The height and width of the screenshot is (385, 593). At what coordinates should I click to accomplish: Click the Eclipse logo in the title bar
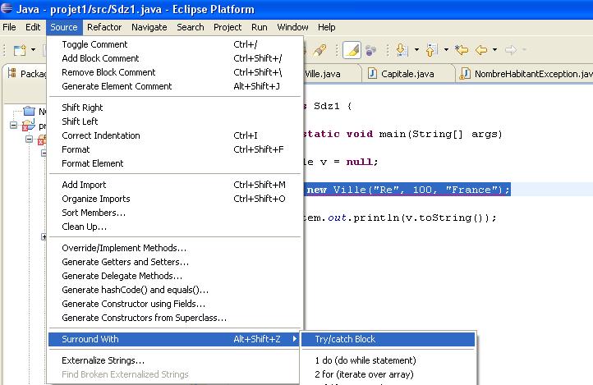(7, 8)
